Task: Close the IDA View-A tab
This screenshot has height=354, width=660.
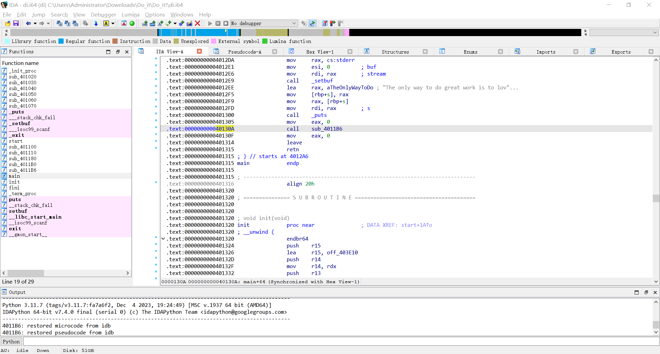Action: pyautogui.click(x=199, y=51)
